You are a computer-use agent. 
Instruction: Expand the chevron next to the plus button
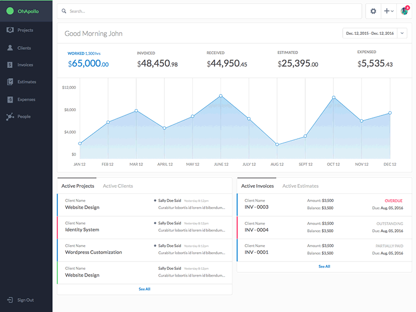click(393, 10)
